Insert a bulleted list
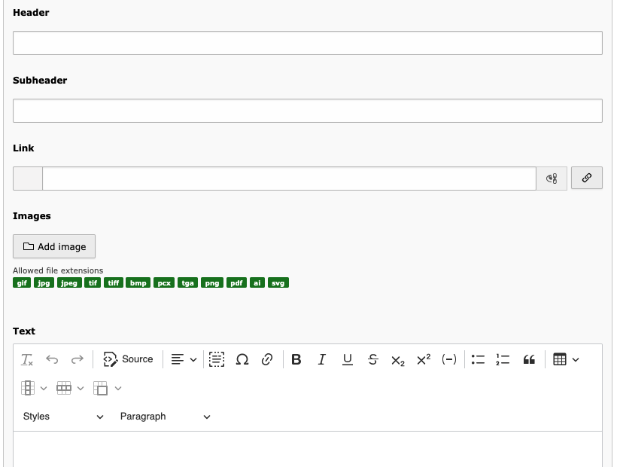Image resolution: width=617 pixels, height=467 pixels. [x=478, y=359]
